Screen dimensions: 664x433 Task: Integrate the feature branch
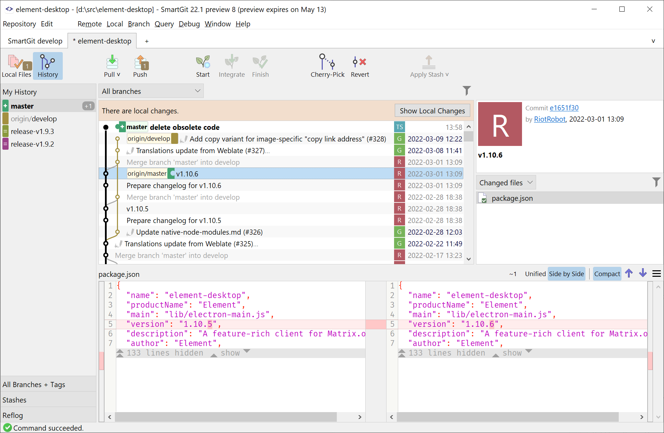click(232, 66)
